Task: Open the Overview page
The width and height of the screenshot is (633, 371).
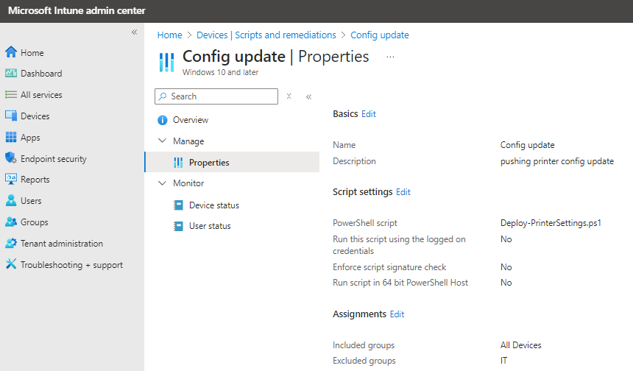Action: tap(190, 120)
